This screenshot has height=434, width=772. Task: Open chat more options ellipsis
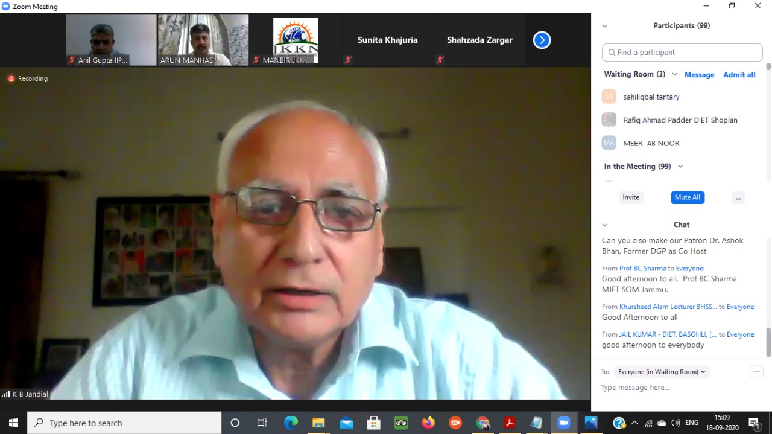(757, 372)
